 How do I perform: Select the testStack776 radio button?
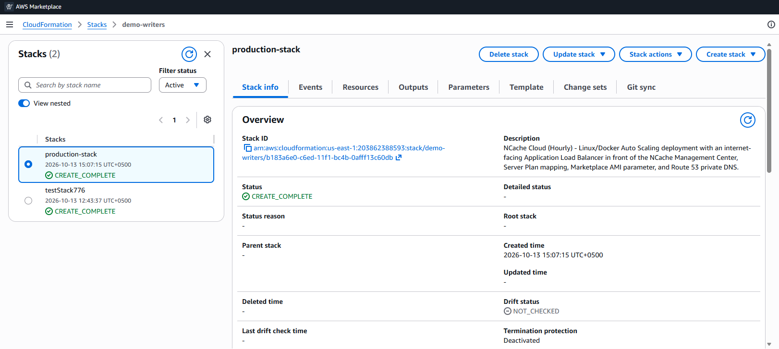(x=28, y=201)
